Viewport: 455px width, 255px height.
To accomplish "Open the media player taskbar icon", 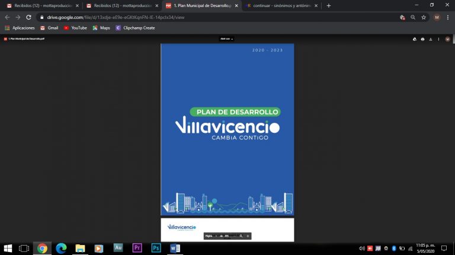I will (x=99, y=249).
